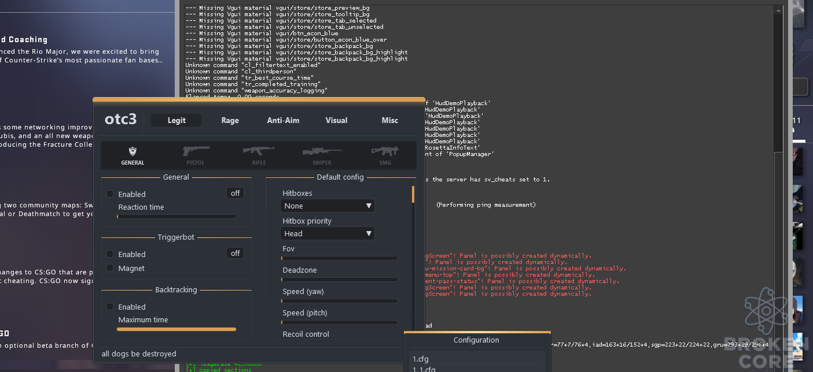Click console line ending "btn_econ_blue"

pos(262,34)
